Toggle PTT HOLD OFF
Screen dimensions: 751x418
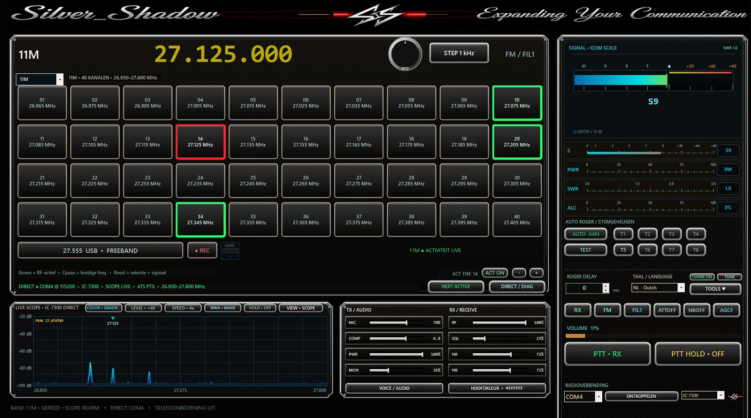pyautogui.click(x=697, y=354)
